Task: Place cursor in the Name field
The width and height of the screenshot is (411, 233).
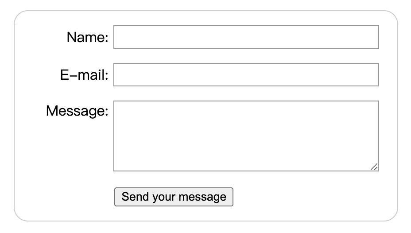Action: pyautogui.click(x=246, y=37)
